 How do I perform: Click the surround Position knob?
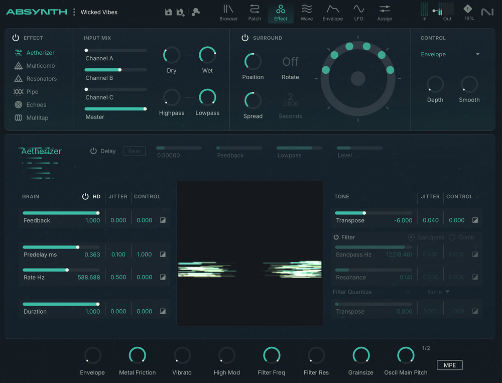pos(253,61)
